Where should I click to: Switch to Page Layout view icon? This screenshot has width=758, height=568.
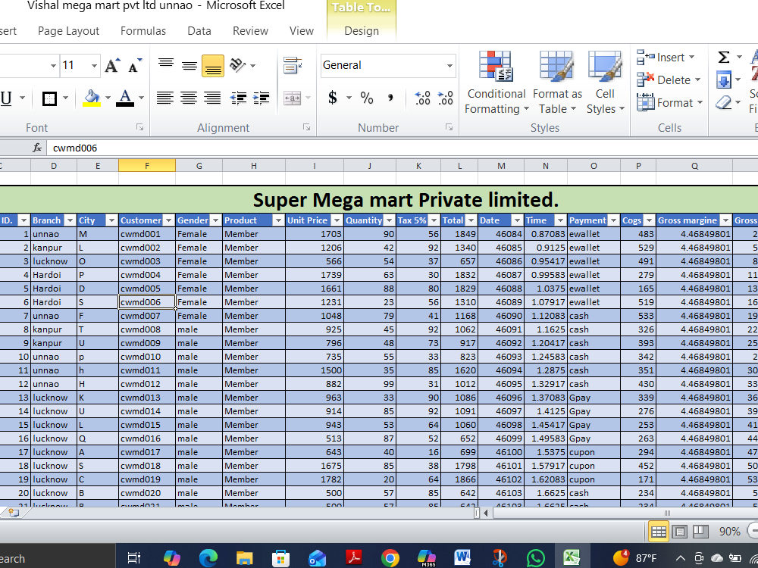(680, 532)
